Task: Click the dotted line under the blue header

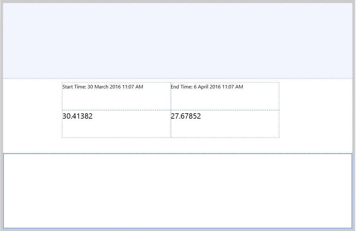Action: [178, 78]
